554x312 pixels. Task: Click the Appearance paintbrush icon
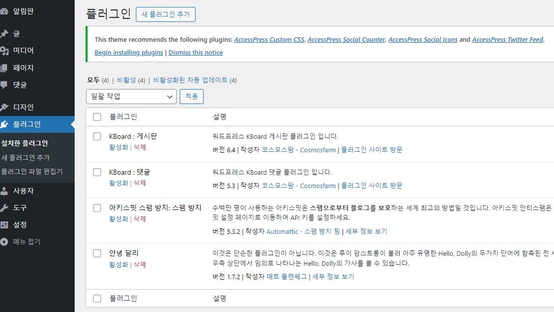point(4,107)
